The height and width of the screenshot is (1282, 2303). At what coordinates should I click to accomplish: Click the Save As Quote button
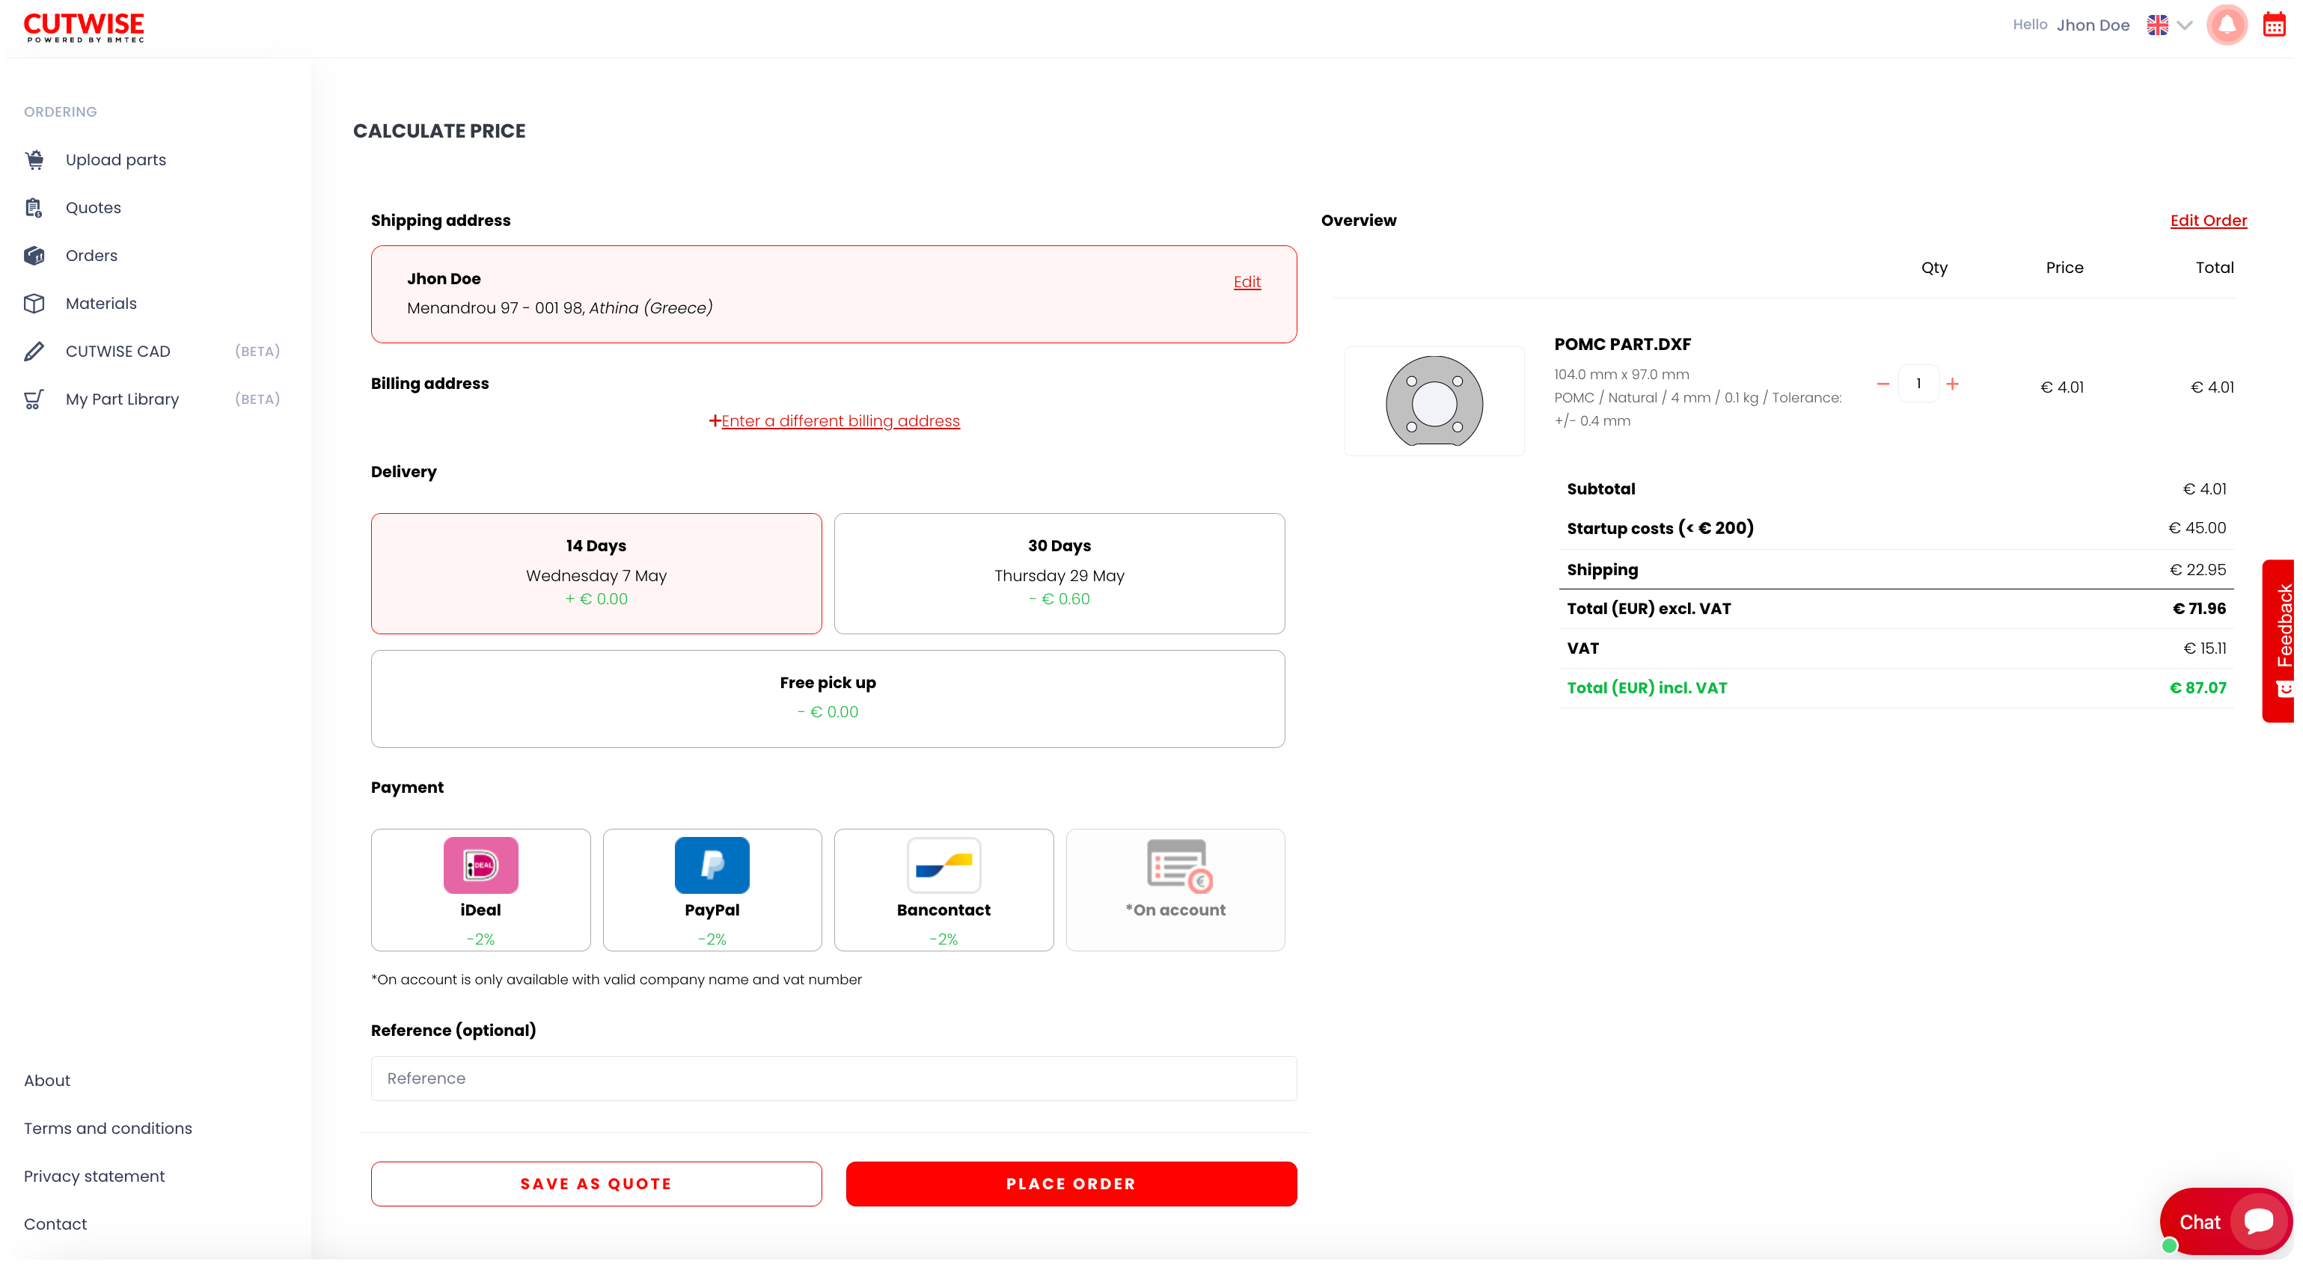coord(596,1183)
